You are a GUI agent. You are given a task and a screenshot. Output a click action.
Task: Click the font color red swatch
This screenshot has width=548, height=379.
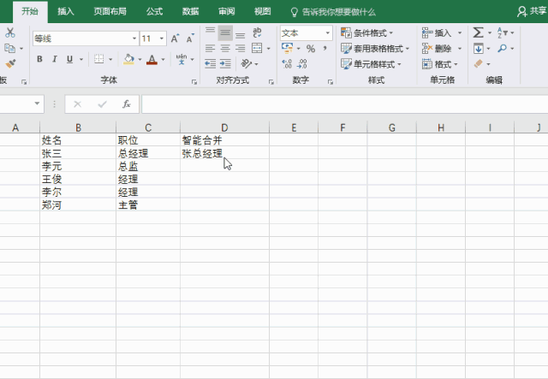coord(152,60)
